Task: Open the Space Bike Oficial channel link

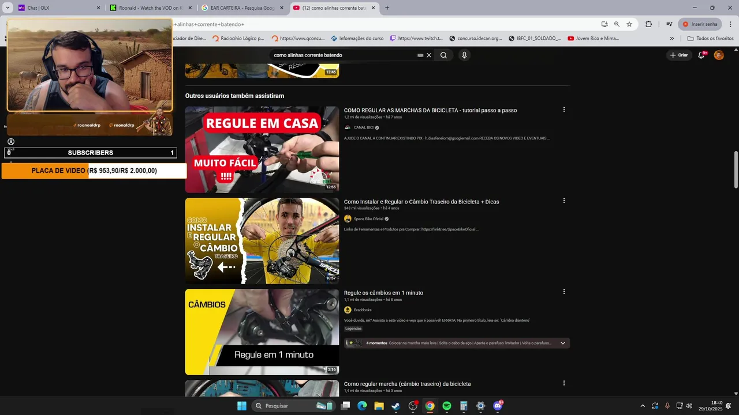Action: point(368,219)
